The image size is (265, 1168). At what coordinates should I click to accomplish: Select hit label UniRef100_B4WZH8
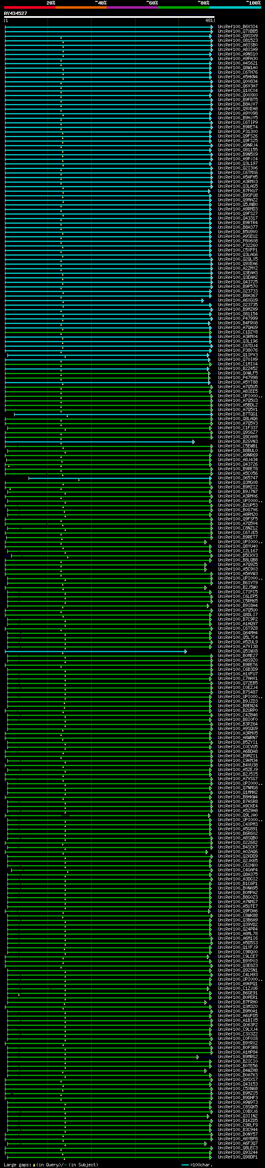tap(238, 1070)
